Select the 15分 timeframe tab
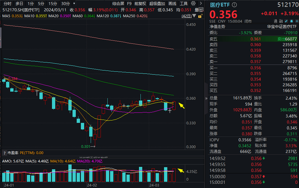299x188 pixels. (53, 3)
